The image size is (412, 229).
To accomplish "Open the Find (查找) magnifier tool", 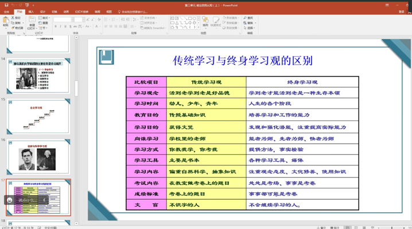I will pos(248,18).
